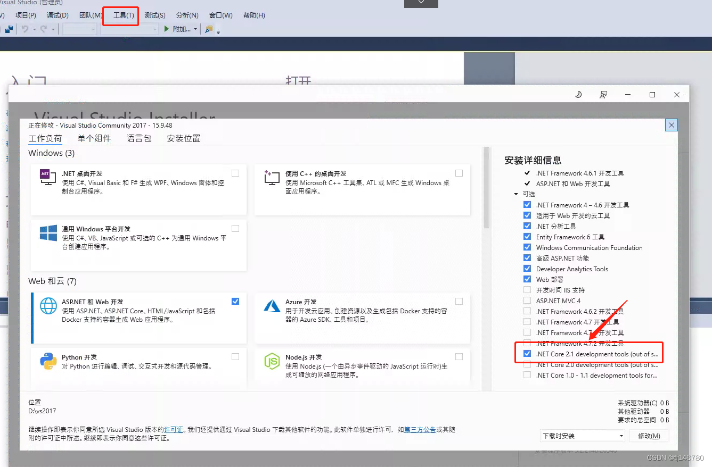Image resolution: width=712 pixels, height=467 pixels.
Task: Open the Redo history dropdown arrow
Action: coord(53,29)
